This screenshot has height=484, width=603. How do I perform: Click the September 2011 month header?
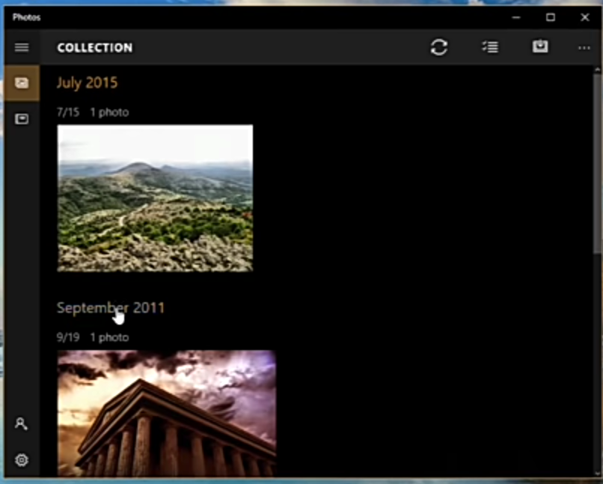[x=111, y=307]
